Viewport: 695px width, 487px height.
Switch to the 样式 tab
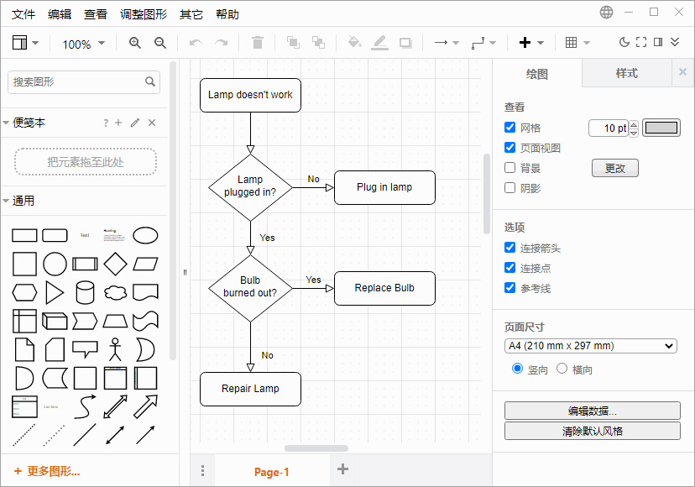pyautogui.click(x=626, y=73)
